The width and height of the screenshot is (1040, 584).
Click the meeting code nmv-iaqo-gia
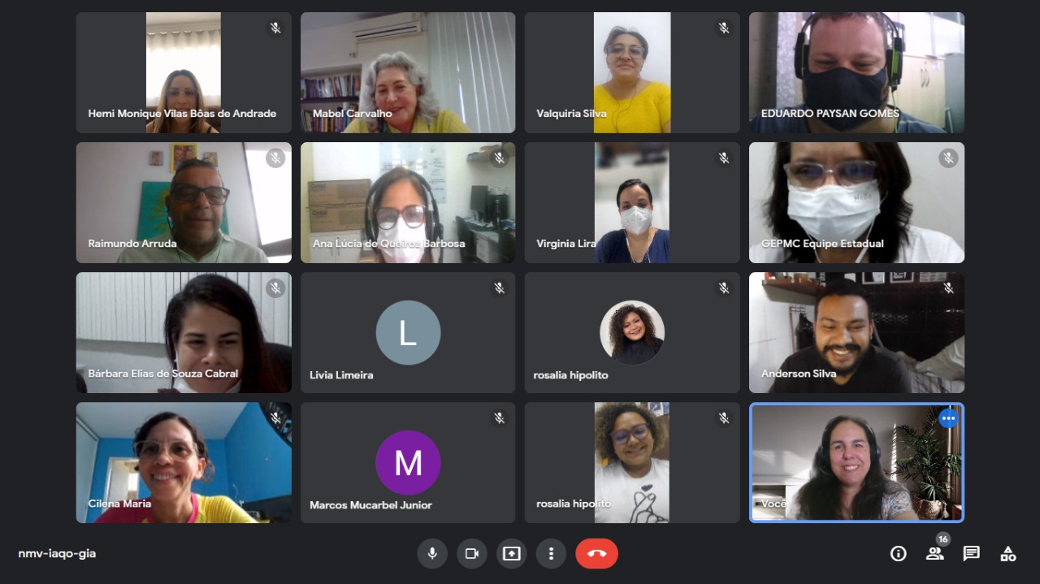(x=57, y=554)
